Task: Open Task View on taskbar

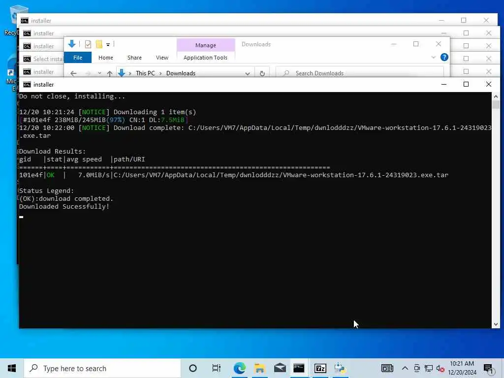Action: click(217, 368)
